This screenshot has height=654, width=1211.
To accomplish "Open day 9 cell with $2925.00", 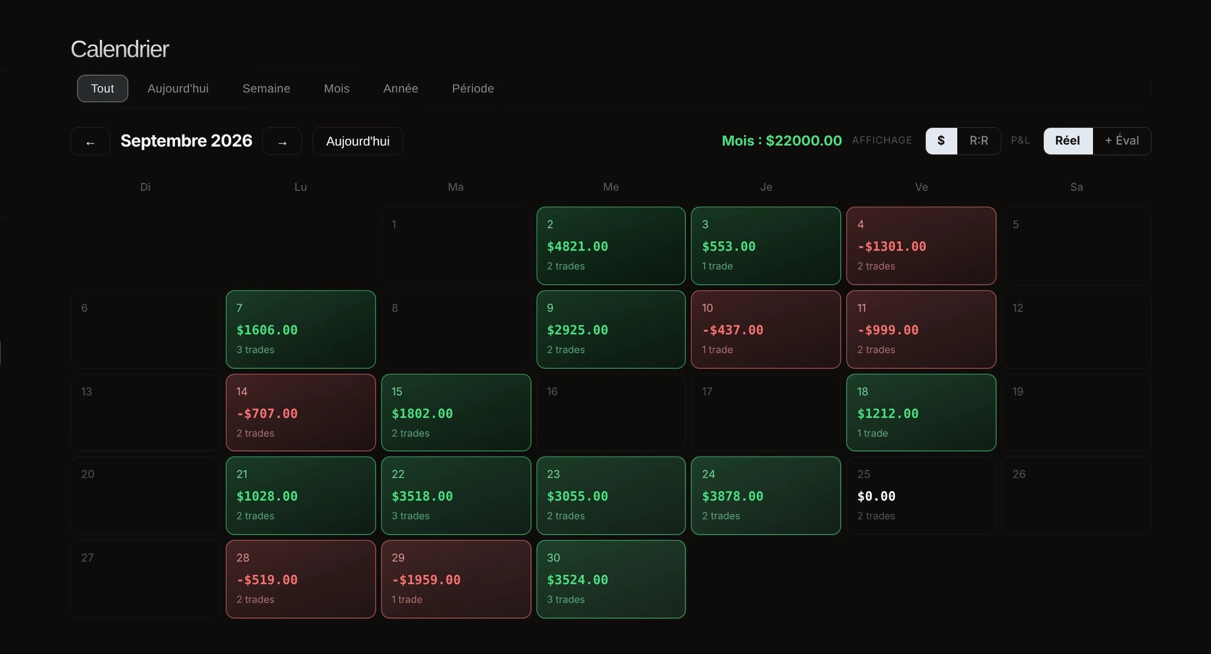I will 611,329.
